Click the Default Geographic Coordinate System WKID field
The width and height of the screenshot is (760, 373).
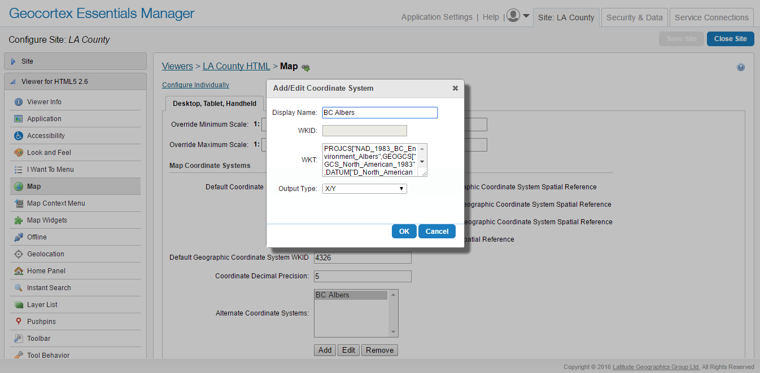362,257
